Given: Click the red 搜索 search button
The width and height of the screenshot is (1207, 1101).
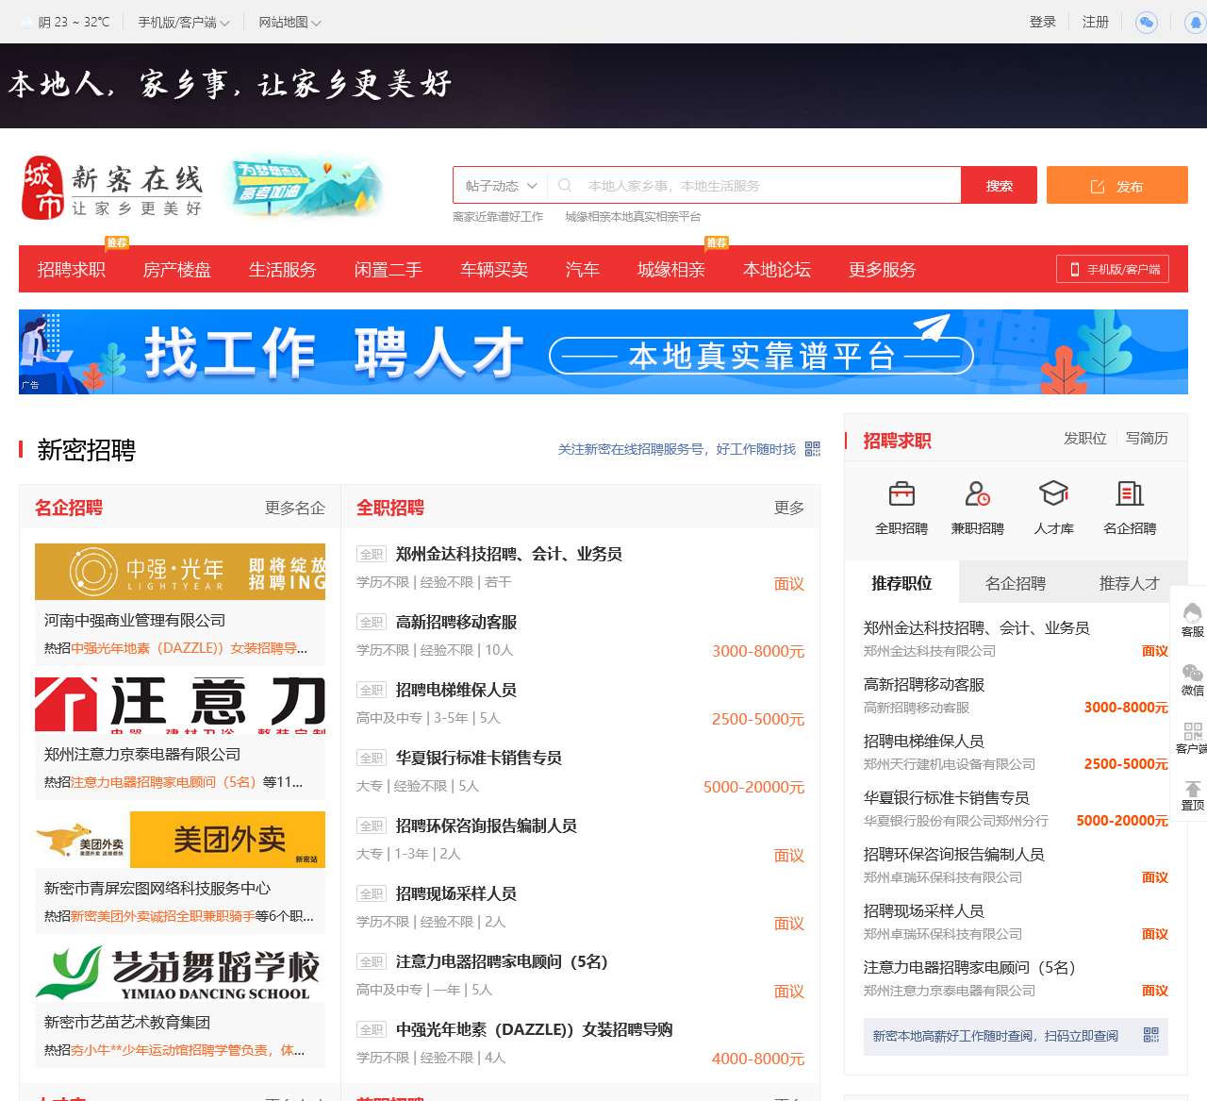Looking at the screenshot, I should pyautogui.click(x=999, y=185).
